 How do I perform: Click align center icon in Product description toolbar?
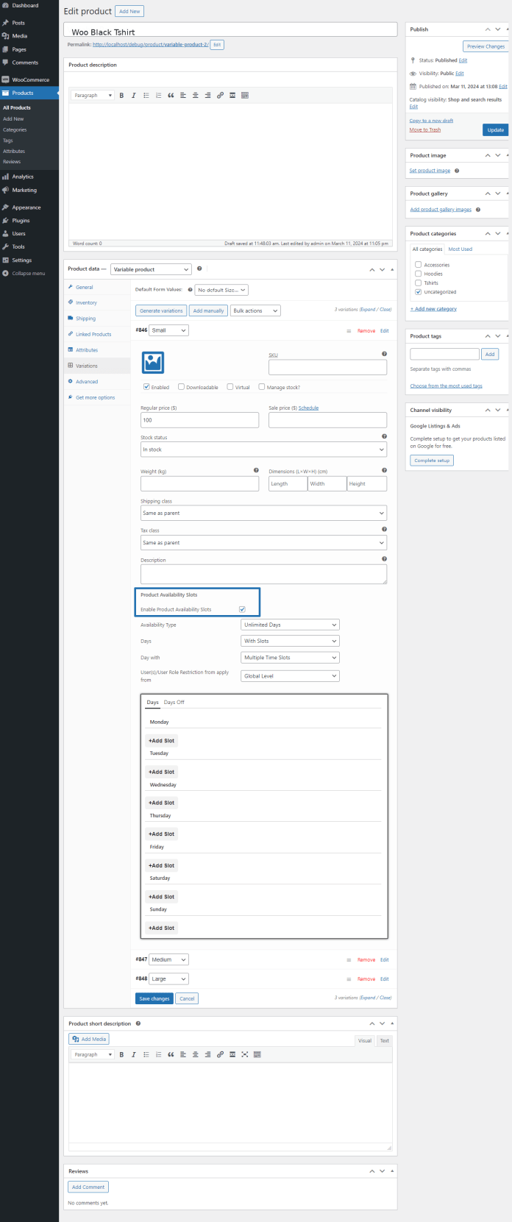(x=196, y=96)
